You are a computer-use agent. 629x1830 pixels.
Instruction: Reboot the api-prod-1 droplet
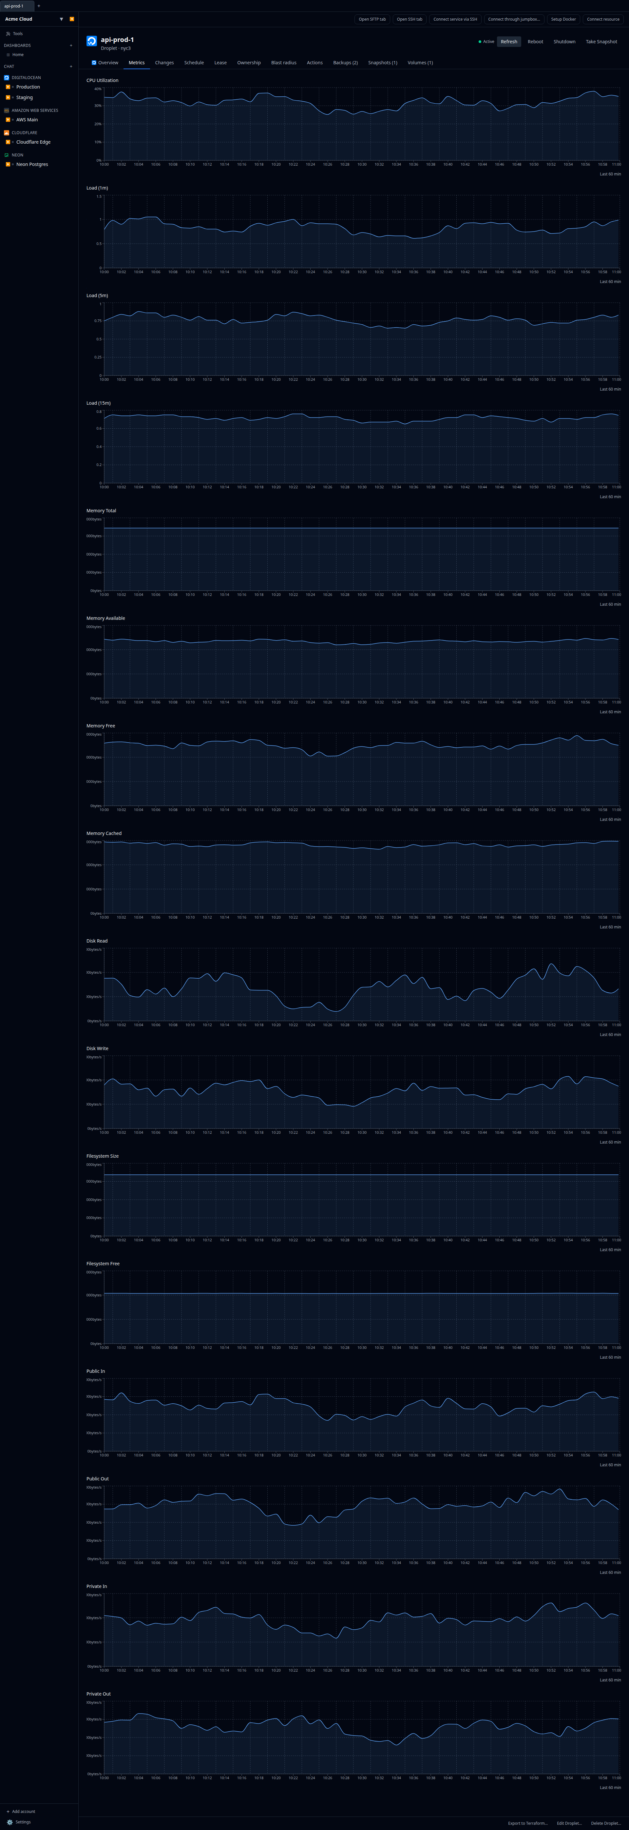[x=535, y=42]
